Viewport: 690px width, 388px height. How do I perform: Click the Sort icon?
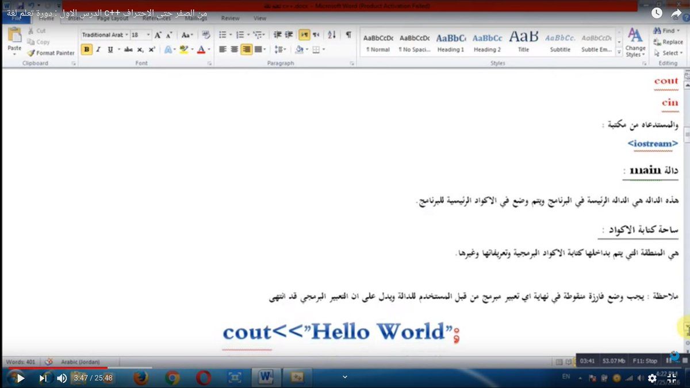click(332, 35)
